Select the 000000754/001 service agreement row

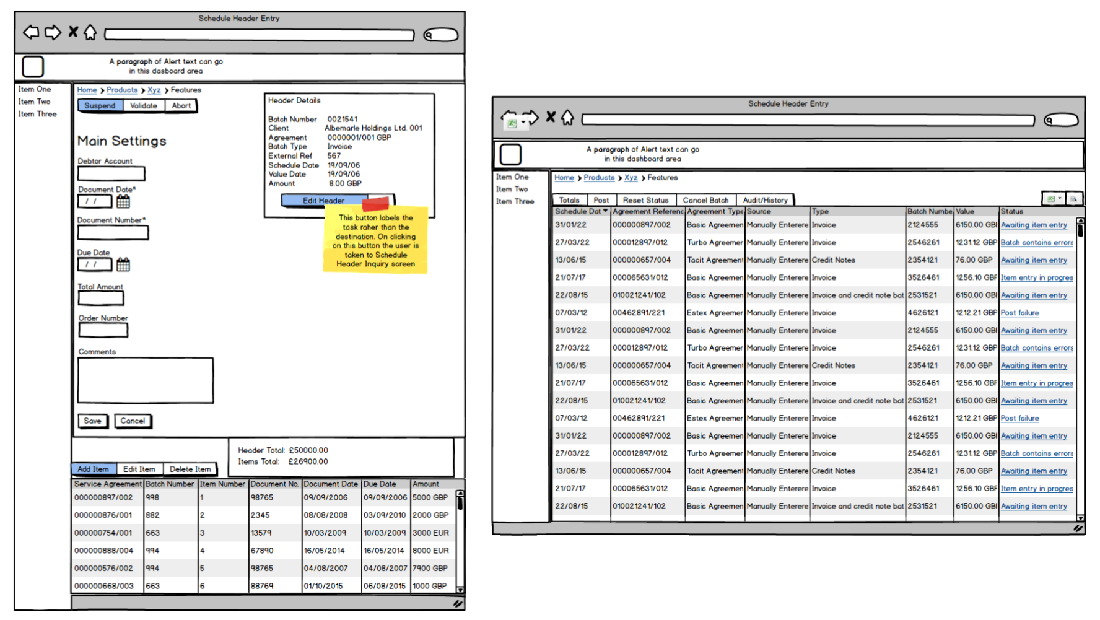(263, 533)
